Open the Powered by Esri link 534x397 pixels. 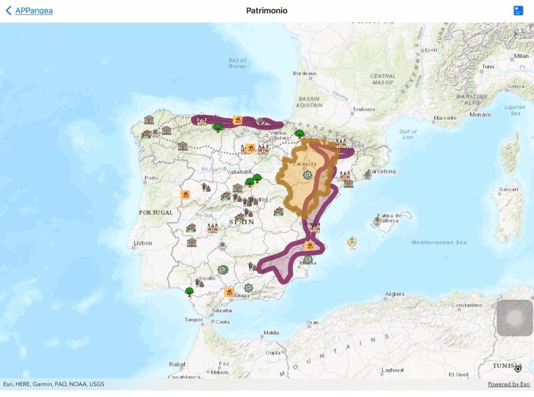click(x=509, y=384)
